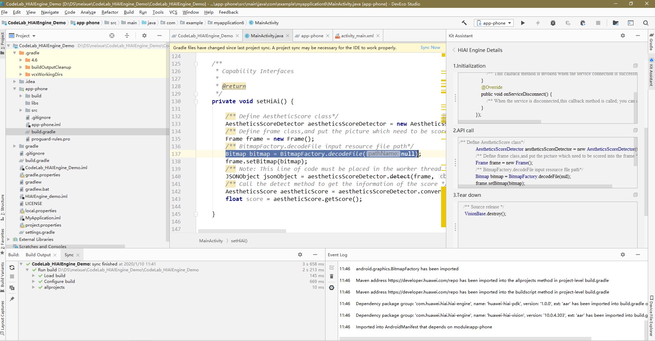Screen dimensions: 655x341
Task: Open the VCS menu
Action: tap(173, 12)
